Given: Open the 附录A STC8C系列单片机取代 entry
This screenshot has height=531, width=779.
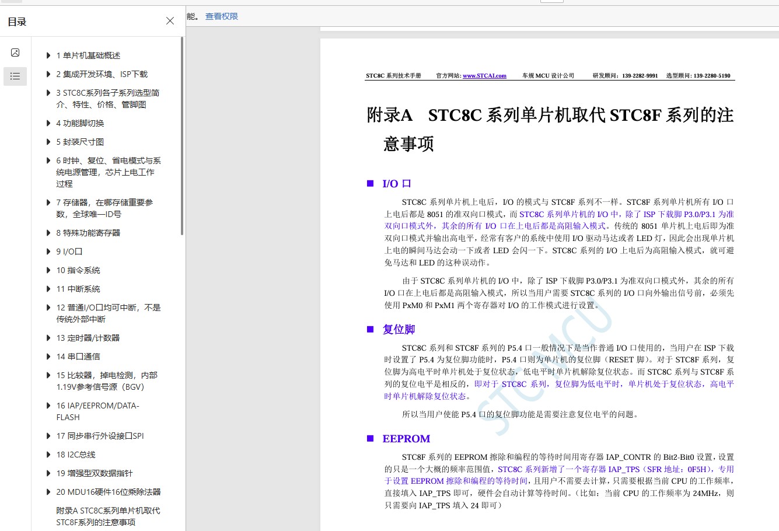Looking at the screenshot, I should (x=108, y=516).
